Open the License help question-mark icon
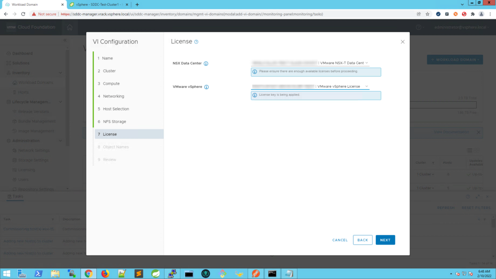This screenshot has width=496, height=279. pyautogui.click(x=196, y=42)
